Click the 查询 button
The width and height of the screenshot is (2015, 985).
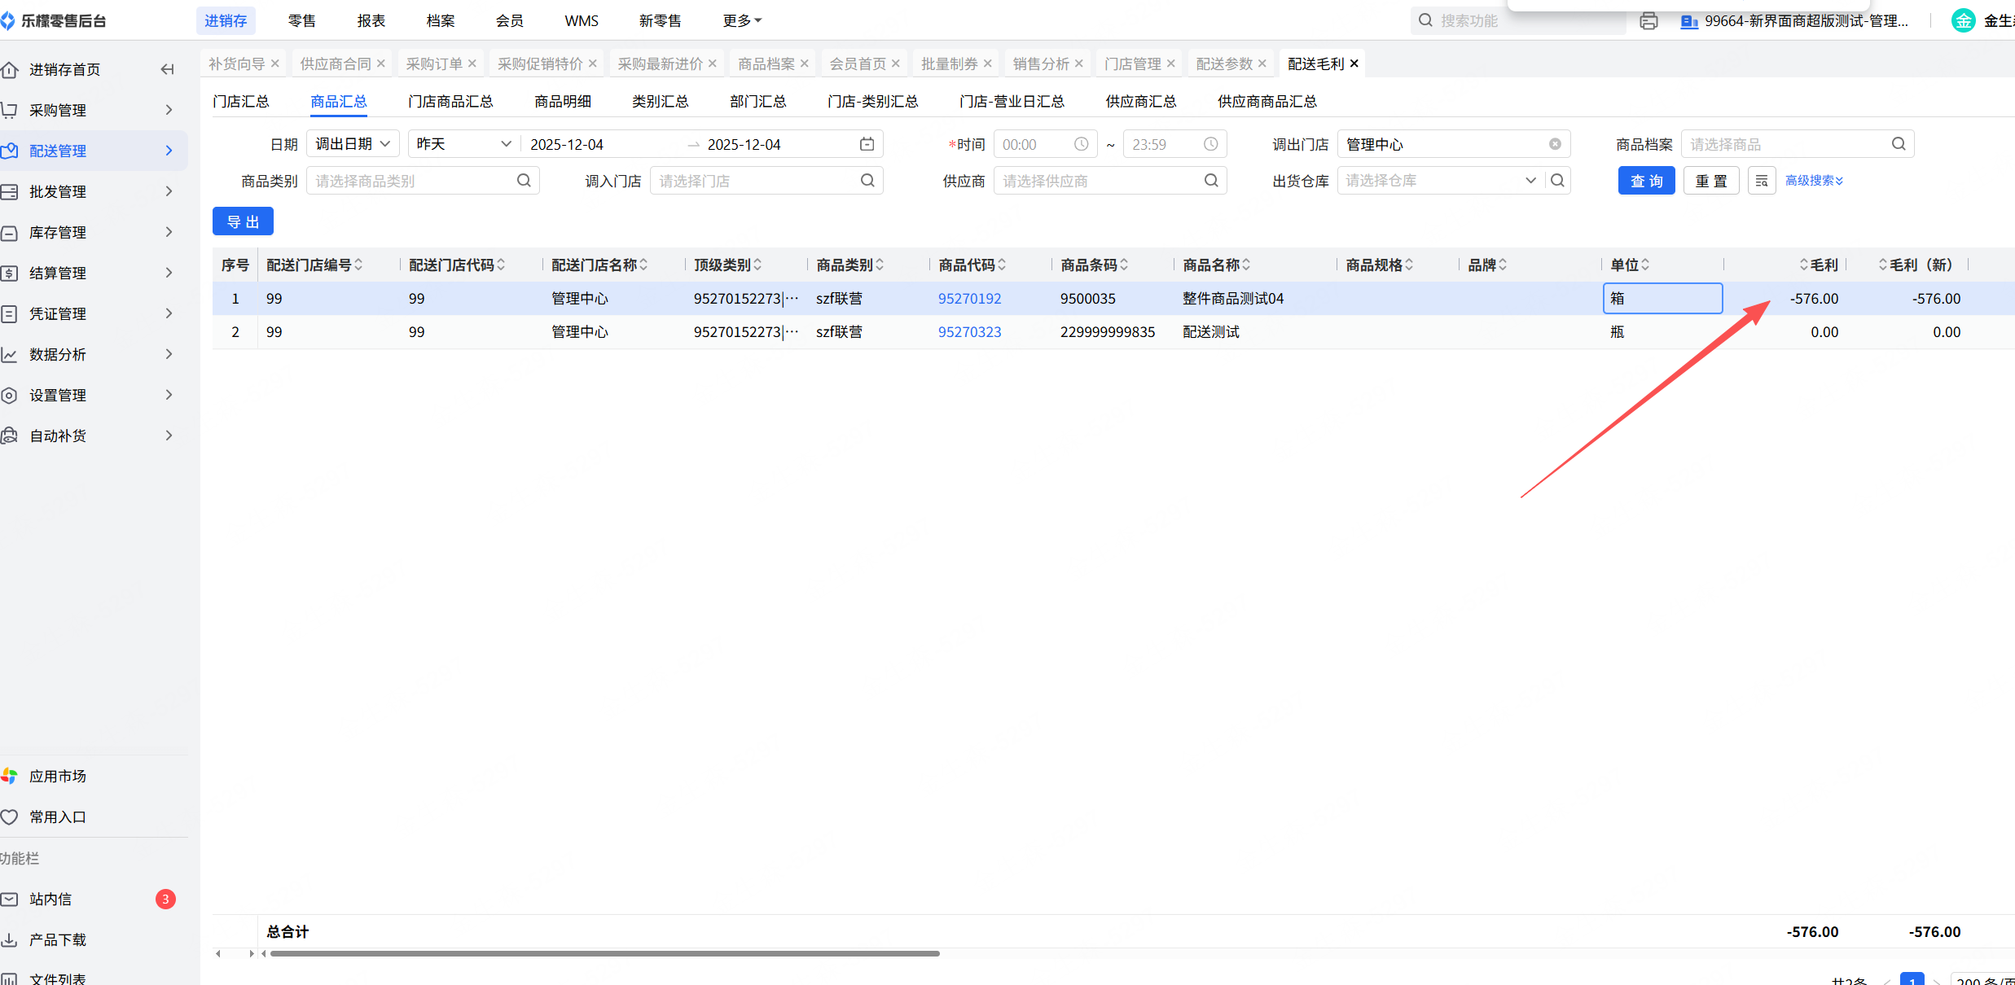[x=1646, y=181]
